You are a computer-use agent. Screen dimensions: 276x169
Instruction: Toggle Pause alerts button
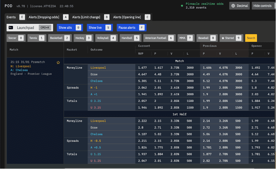coord(132,28)
